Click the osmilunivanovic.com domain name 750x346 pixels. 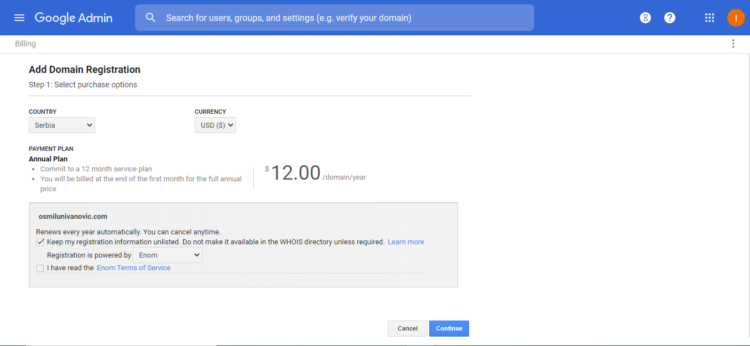(73, 217)
